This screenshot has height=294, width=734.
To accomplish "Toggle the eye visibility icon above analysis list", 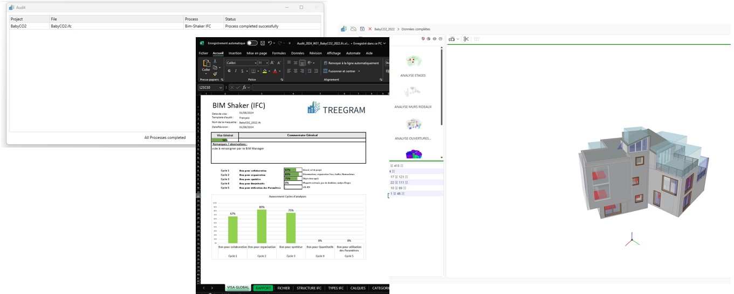I will coord(434,39).
